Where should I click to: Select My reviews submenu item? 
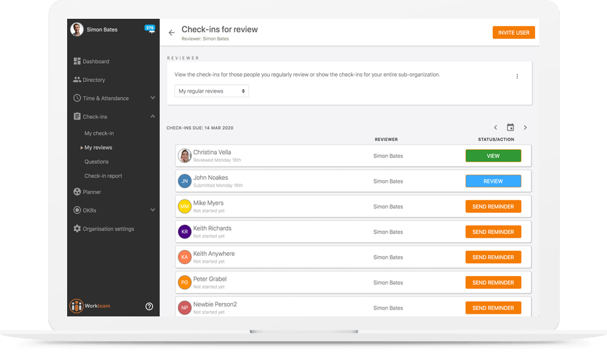click(98, 148)
